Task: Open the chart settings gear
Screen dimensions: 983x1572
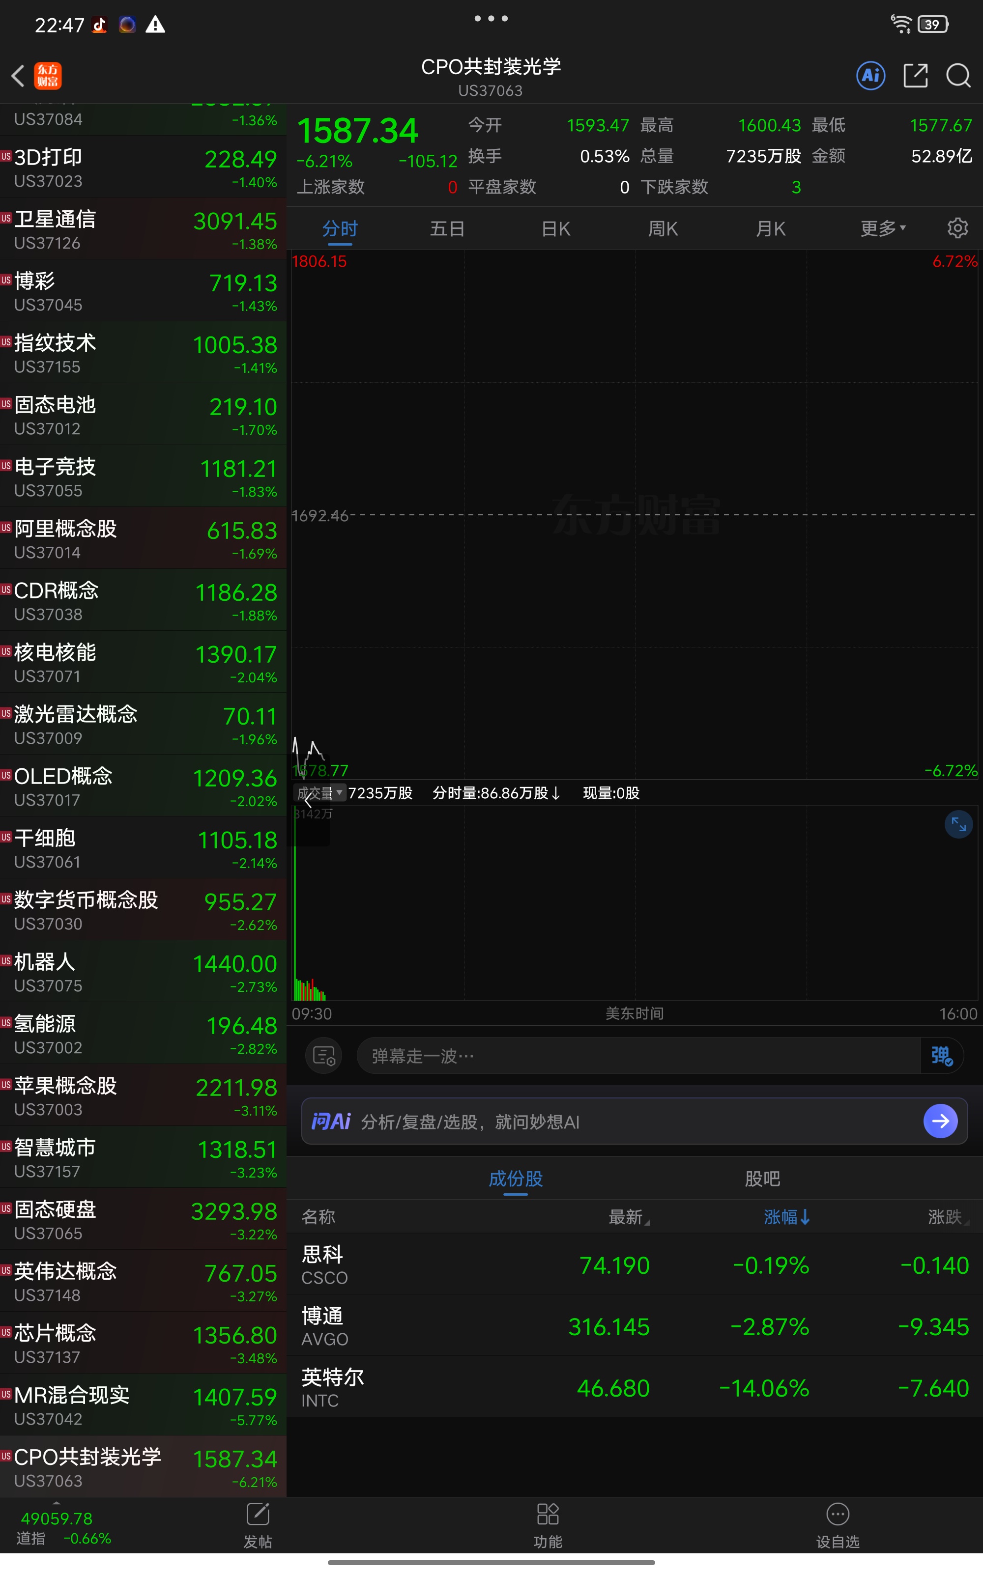Action: (957, 228)
